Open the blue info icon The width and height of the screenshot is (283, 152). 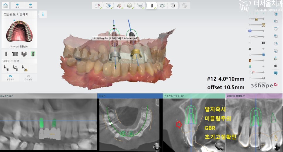pyautogui.click(x=43, y=14)
